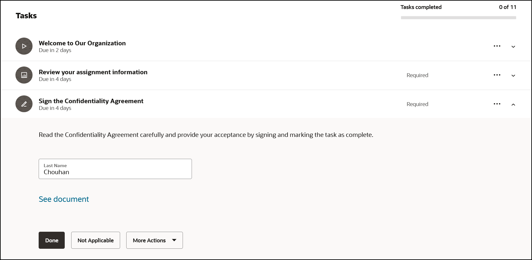Click the 0 of 11 tasks counter
The width and height of the screenshot is (532, 260).
(508, 7)
